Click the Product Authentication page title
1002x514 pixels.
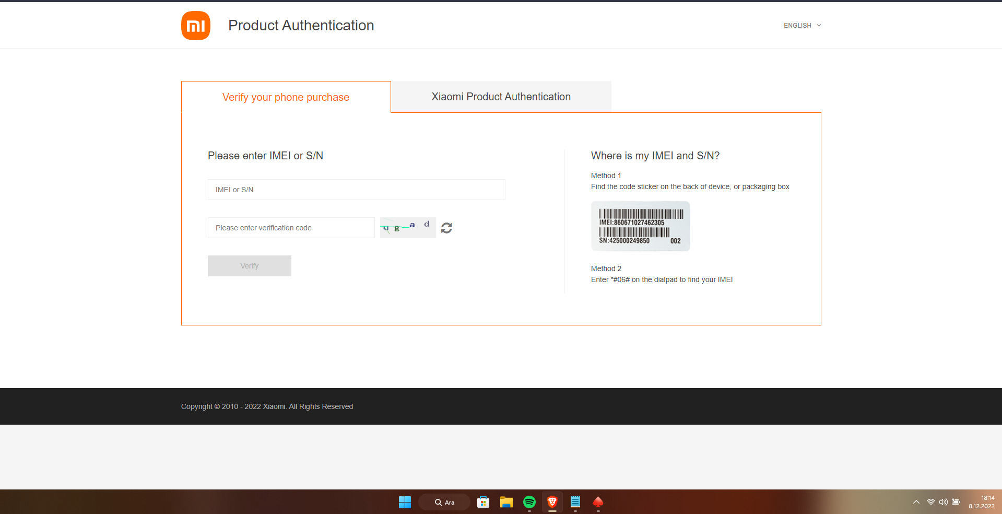click(x=301, y=26)
